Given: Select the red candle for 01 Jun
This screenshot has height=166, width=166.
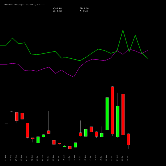Looking at the screenshot, I should point(28,130).
